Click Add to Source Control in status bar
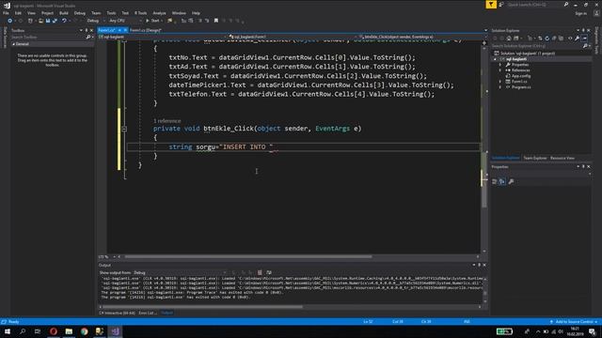The height and width of the screenshot is (338, 602). point(574,322)
